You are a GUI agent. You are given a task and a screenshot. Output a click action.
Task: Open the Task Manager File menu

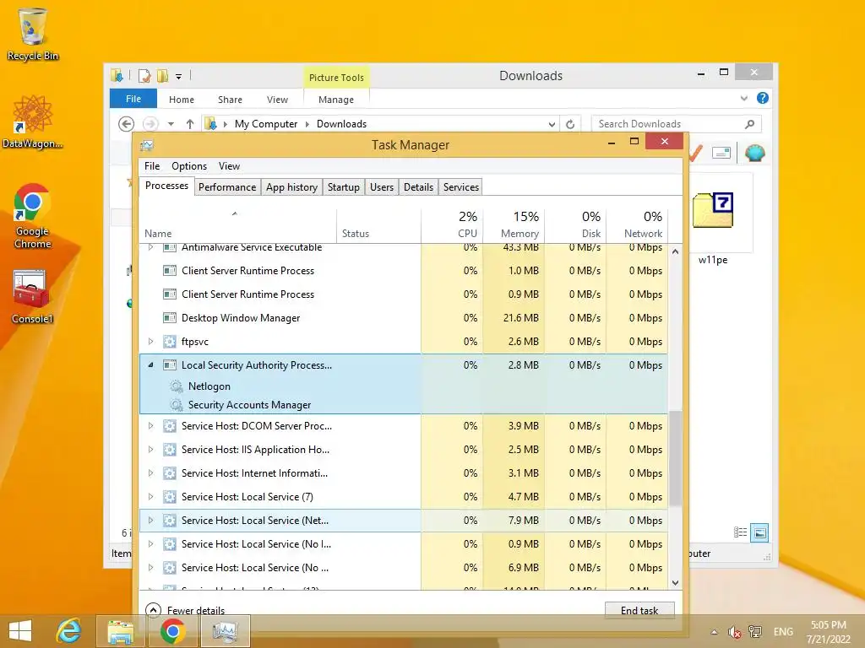pyautogui.click(x=152, y=166)
